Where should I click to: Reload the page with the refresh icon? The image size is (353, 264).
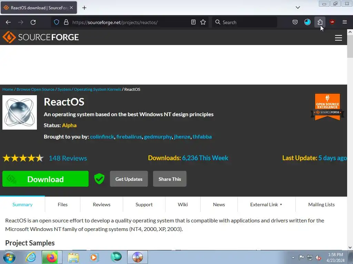(33, 22)
